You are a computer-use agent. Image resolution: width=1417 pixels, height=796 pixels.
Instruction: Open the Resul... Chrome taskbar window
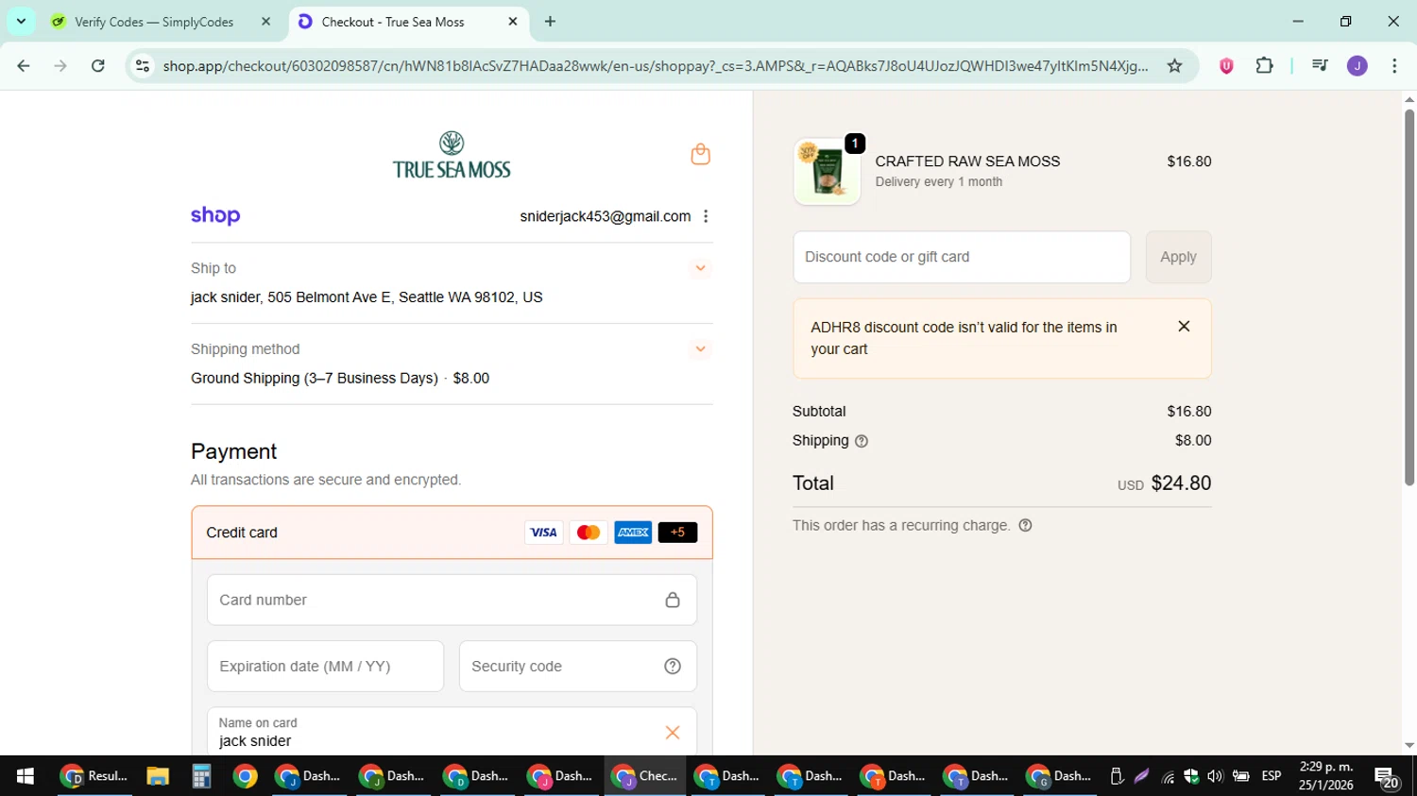coord(94,776)
